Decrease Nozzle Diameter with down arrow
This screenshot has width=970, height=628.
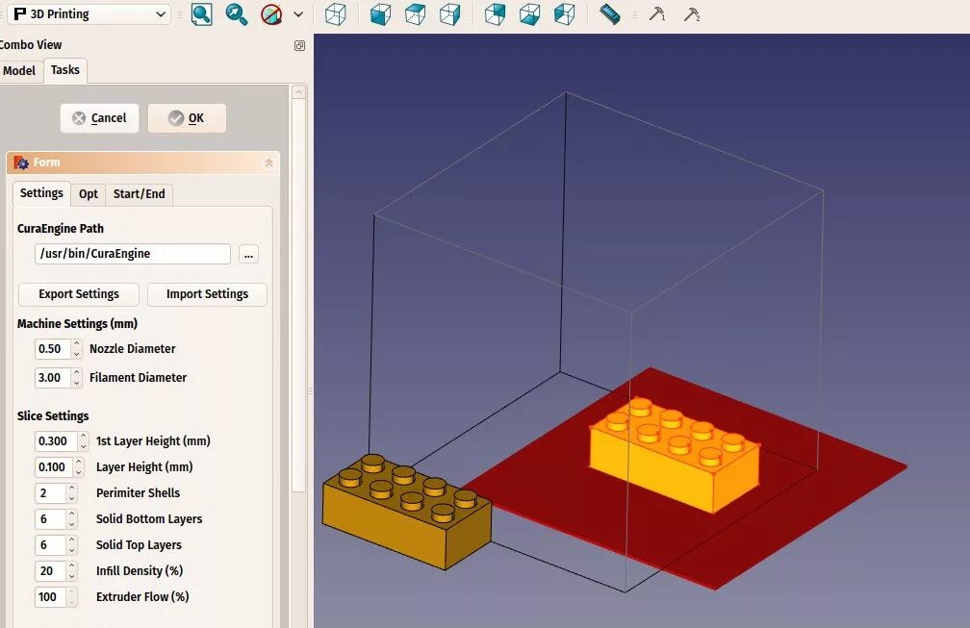tap(76, 354)
